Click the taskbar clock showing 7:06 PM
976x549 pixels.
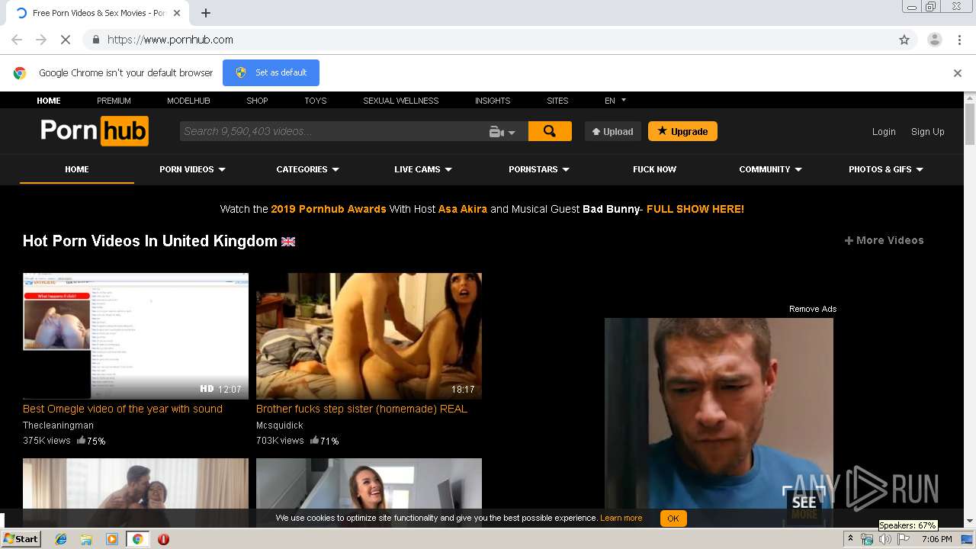pyautogui.click(x=937, y=539)
